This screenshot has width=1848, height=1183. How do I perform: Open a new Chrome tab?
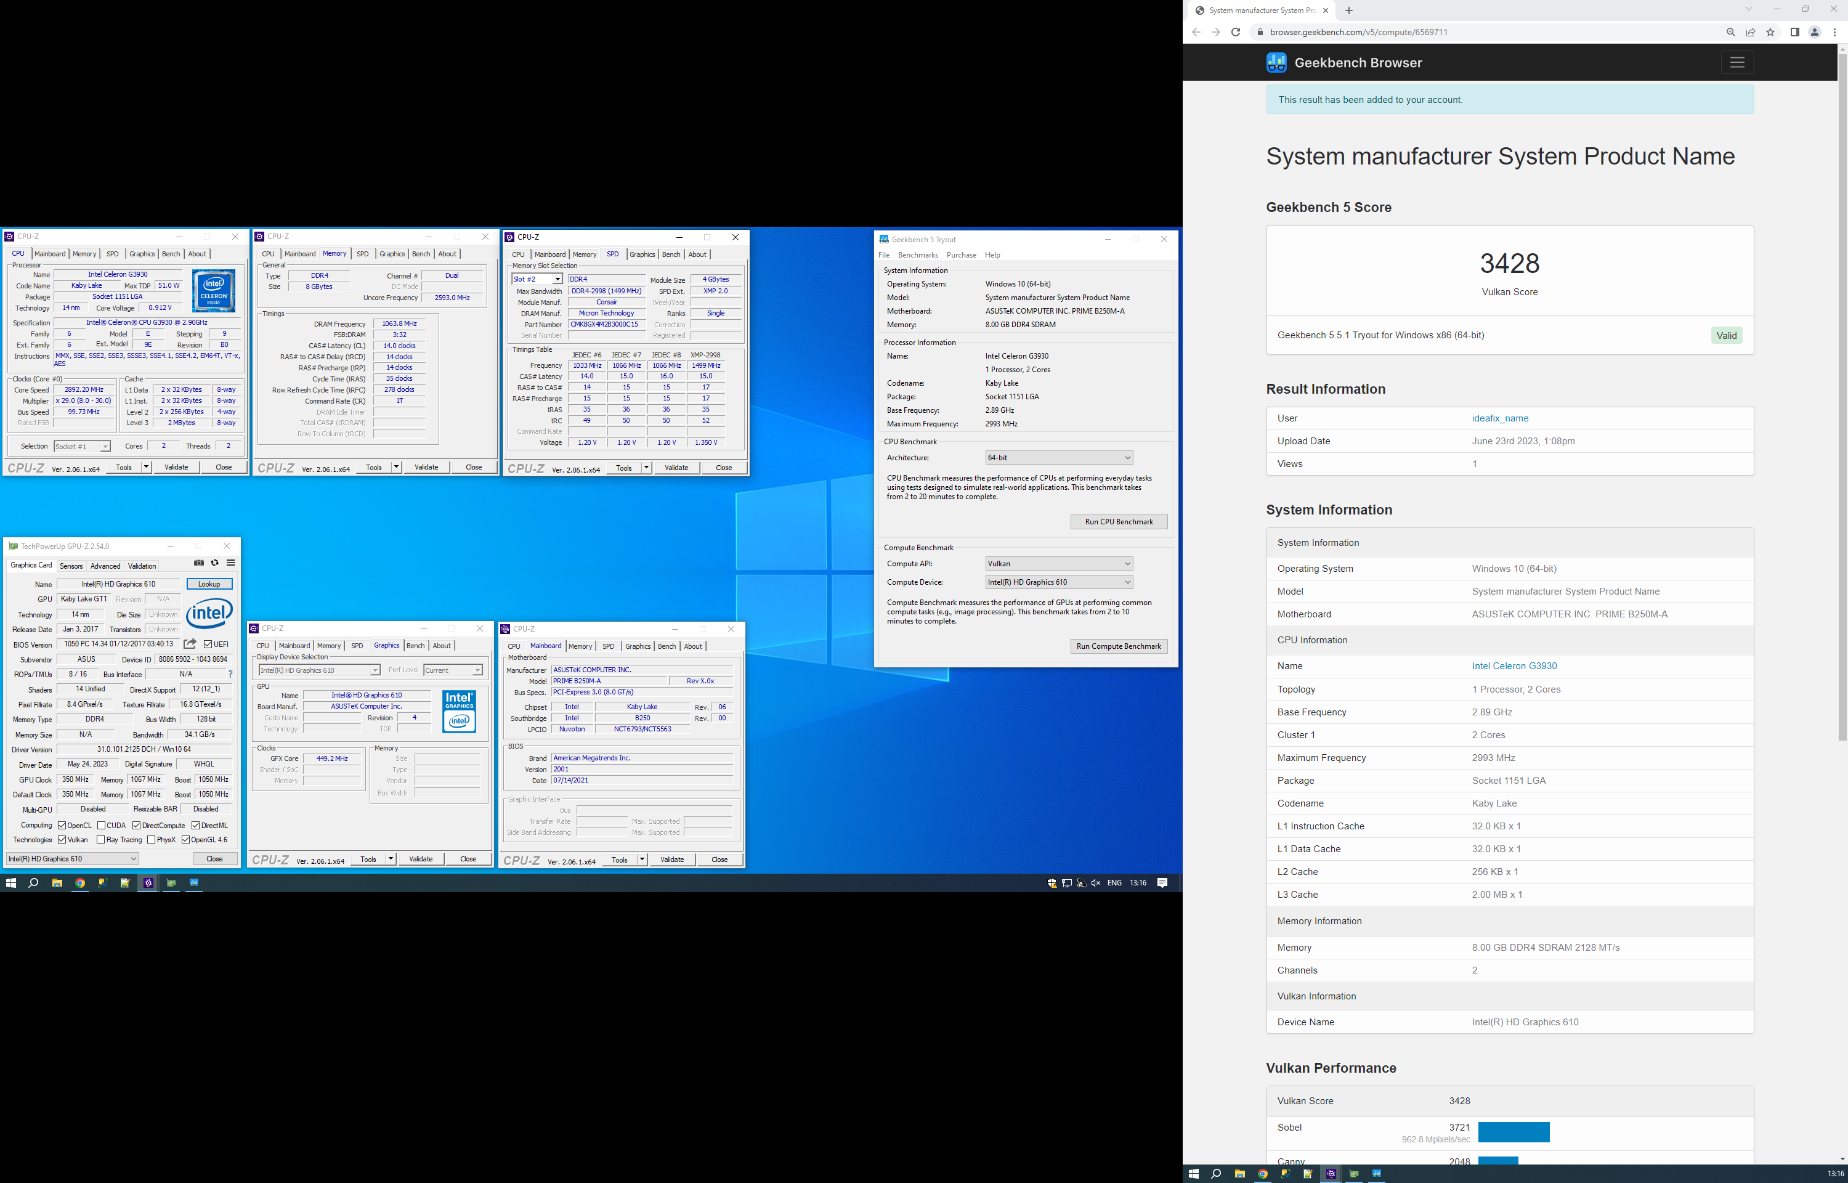click(1349, 10)
